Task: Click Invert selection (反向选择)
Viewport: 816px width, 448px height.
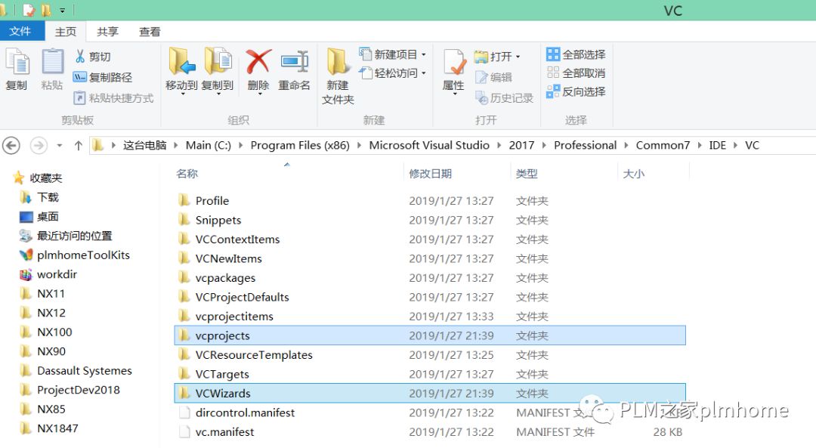Action: coord(576,91)
